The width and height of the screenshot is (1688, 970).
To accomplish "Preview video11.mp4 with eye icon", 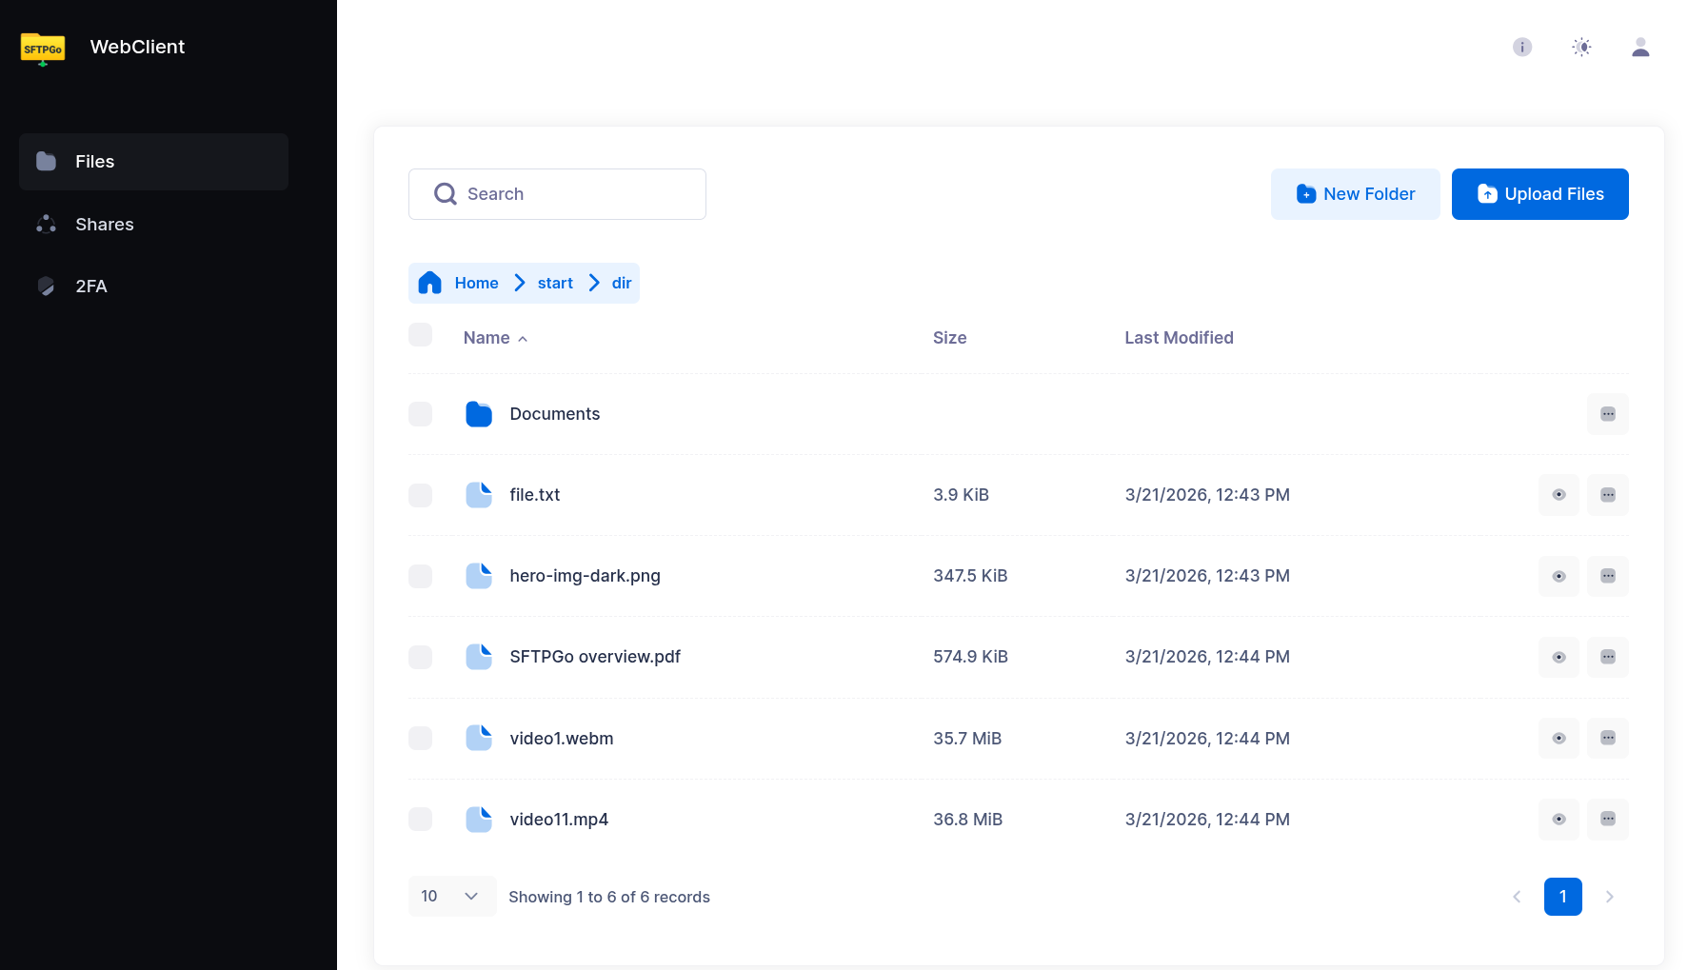I will pos(1559,819).
